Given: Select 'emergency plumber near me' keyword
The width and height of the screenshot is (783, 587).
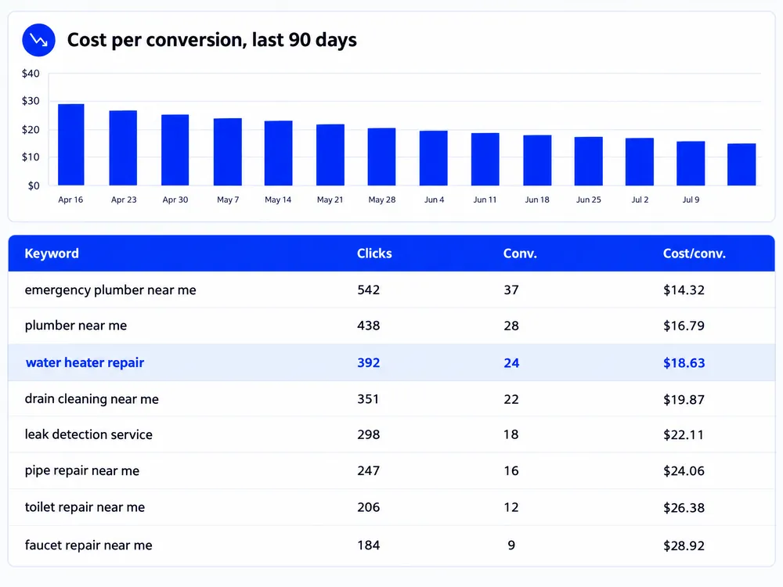Looking at the screenshot, I should [110, 290].
